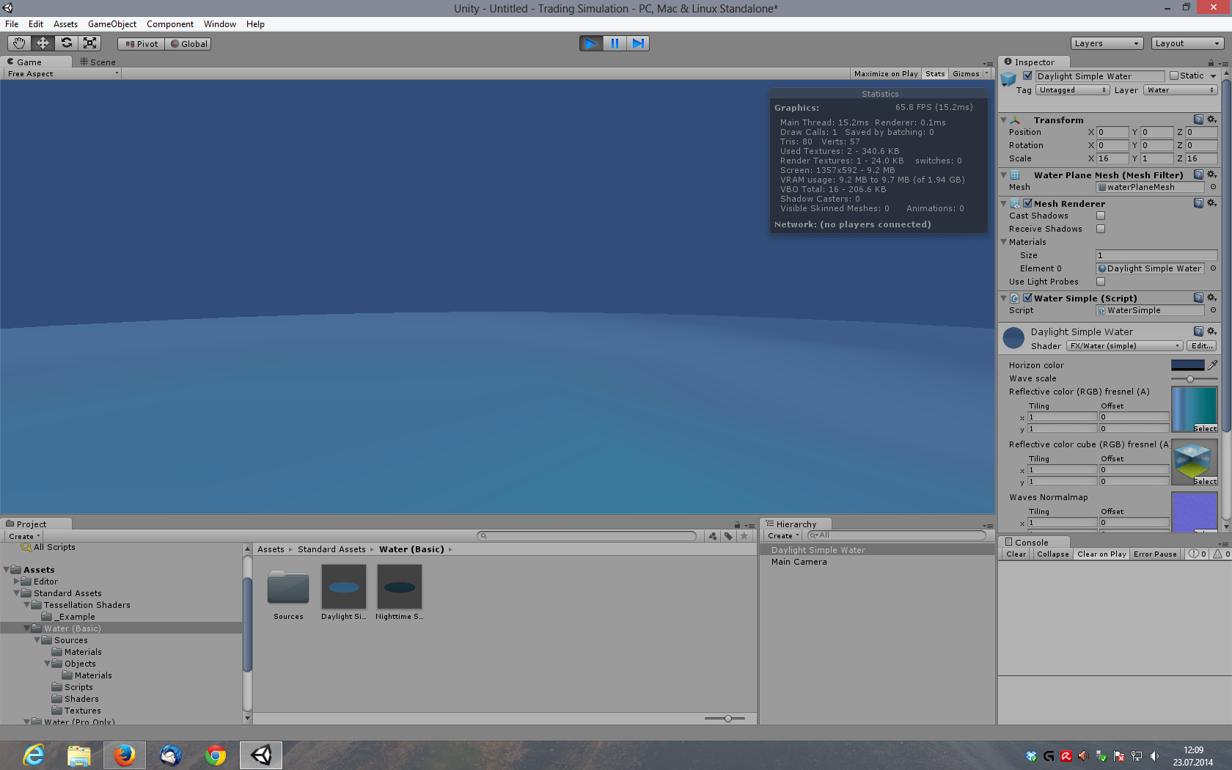Select the Scale tool

[89, 43]
